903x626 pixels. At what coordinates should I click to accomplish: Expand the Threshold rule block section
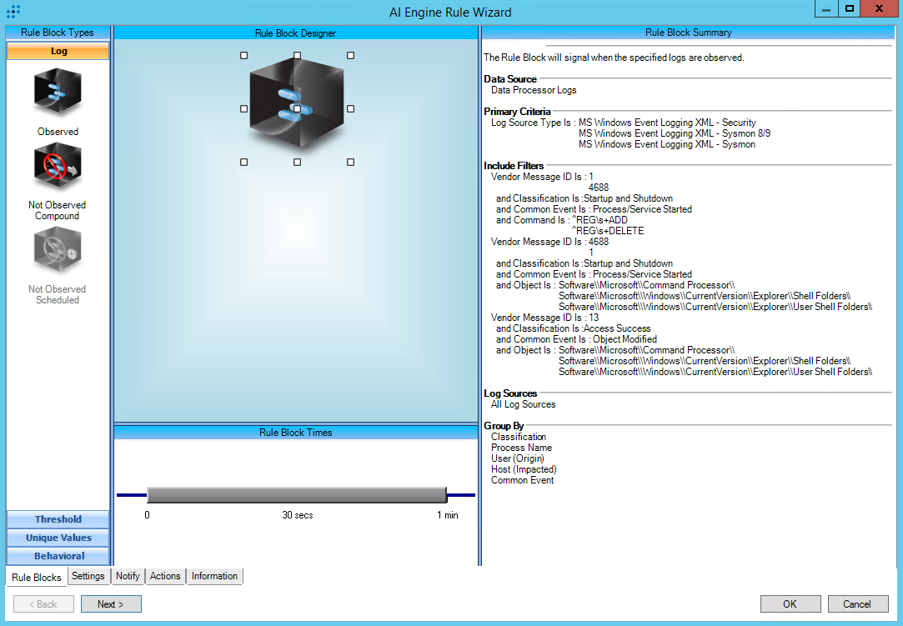[x=58, y=519]
